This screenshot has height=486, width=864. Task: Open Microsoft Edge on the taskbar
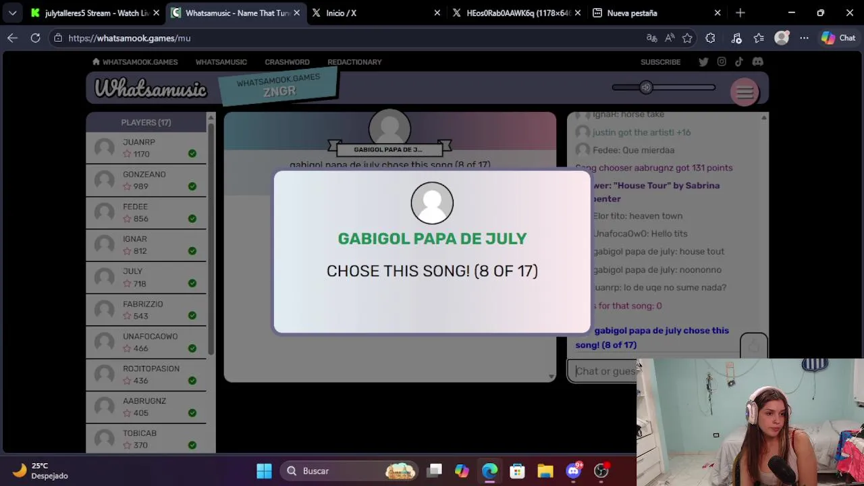[x=490, y=470]
